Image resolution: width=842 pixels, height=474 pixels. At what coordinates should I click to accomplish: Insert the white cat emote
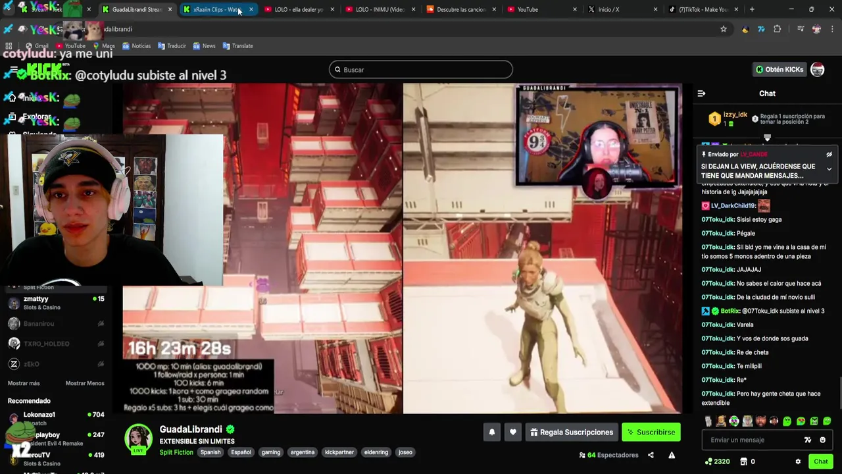coord(708,421)
